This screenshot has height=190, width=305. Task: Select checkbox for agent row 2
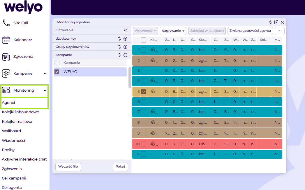(144, 61)
